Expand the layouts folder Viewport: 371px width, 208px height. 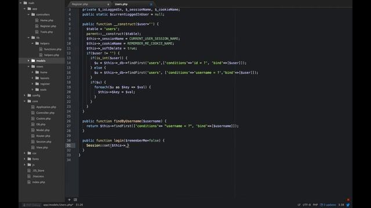pyautogui.click(x=32, y=78)
